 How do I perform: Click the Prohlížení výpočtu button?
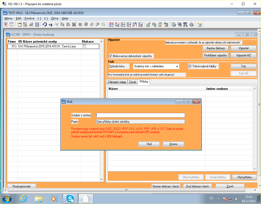[215, 55]
